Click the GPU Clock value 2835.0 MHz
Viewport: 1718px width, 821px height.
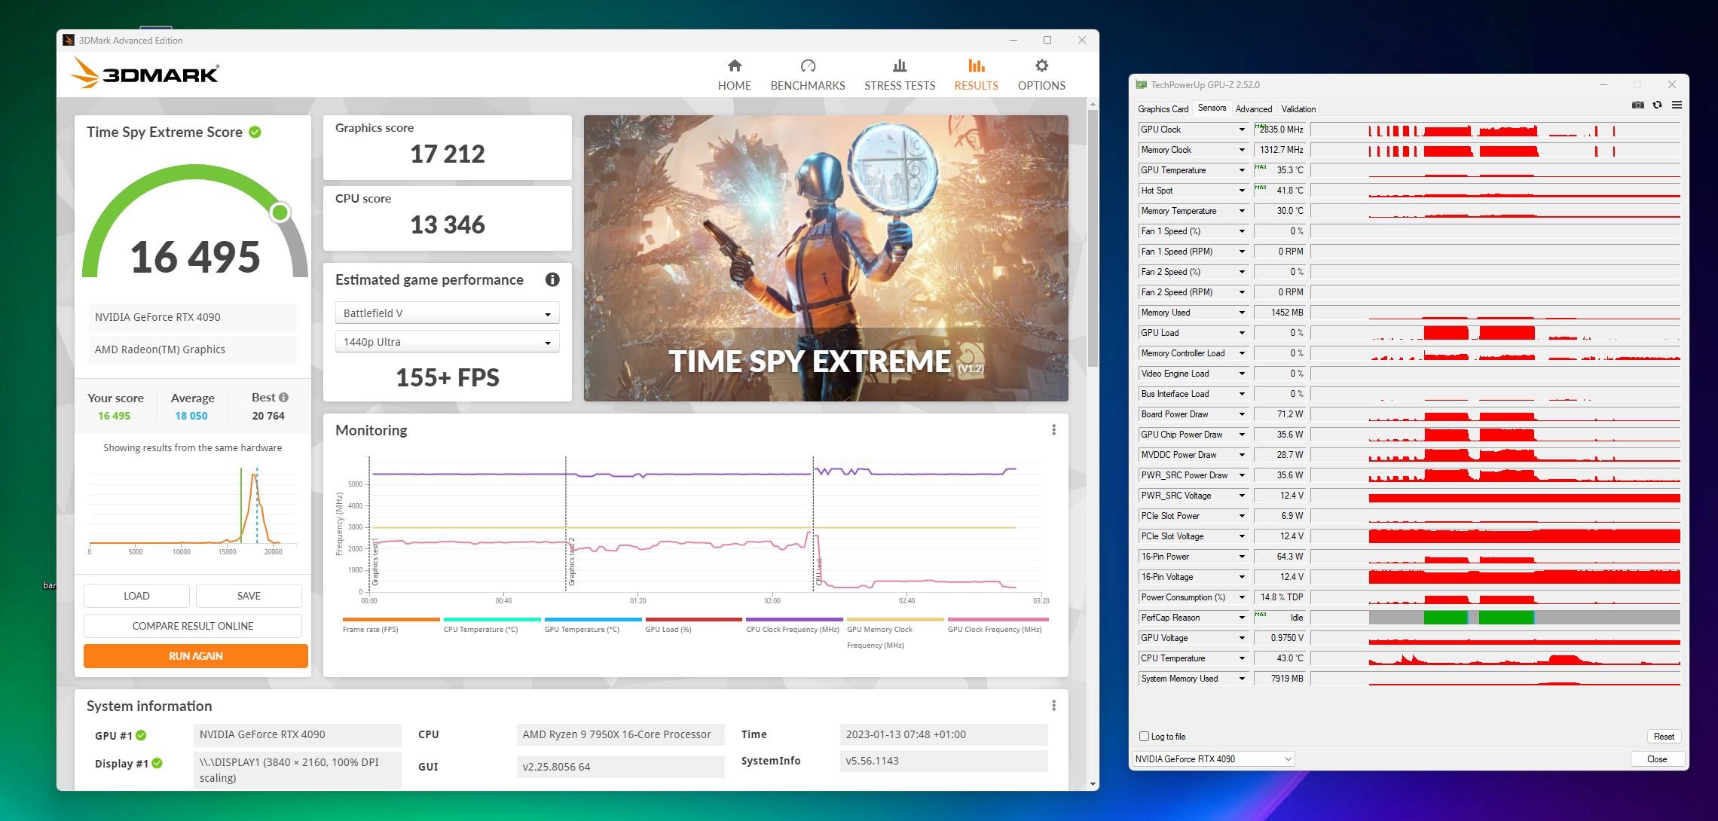tap(1281, 130)
